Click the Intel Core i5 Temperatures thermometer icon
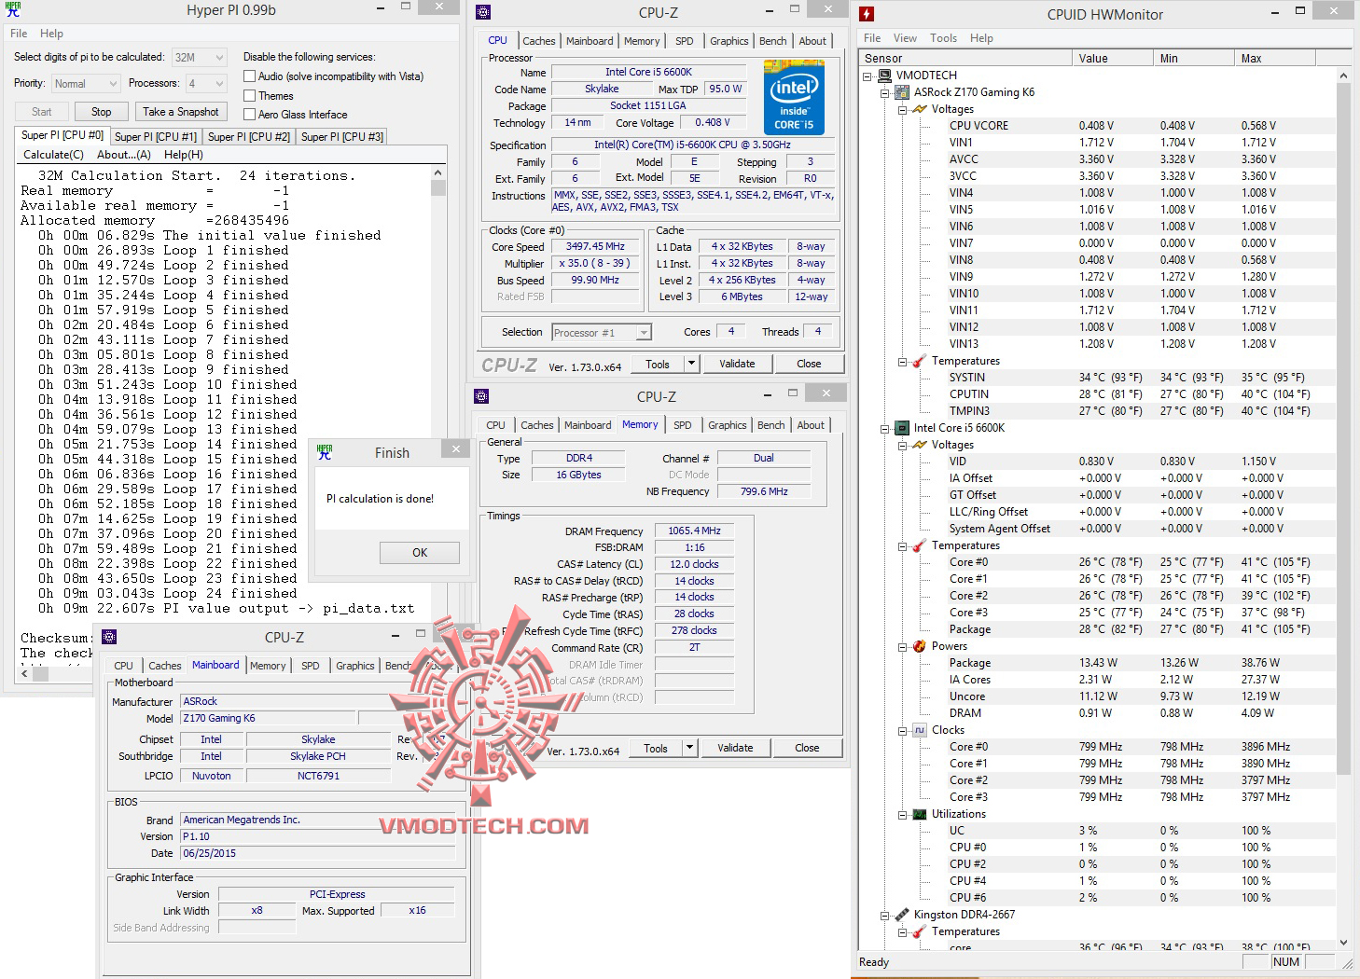The width and height of the screenshot is (1360, 979). coord(920,545)
